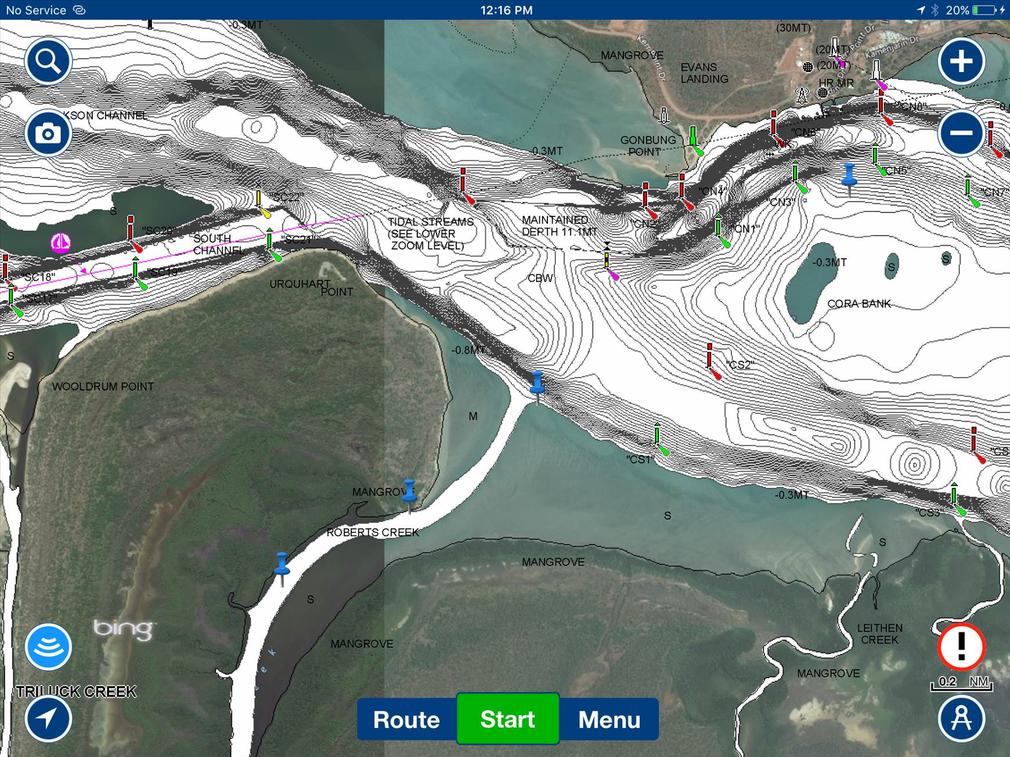Open the Menu button
The width and height of the screenshot is (1010, 757).
pyautogui.click(x=609, y=719)
